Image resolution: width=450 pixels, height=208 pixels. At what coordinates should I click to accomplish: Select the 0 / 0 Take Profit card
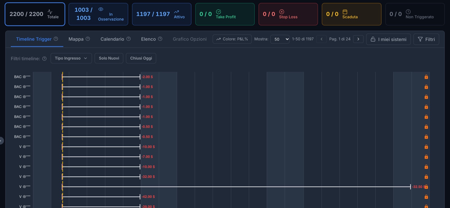pos(225,14)
